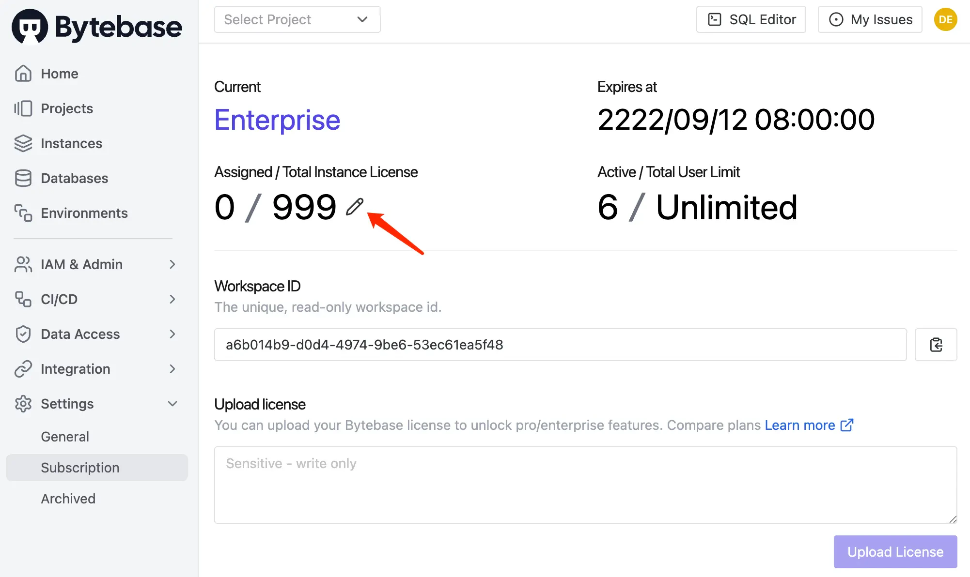Switch to the Archived settings page
The width and height of the screenshot is (970, 577).
pyautogui.click(x=68, y=498)
